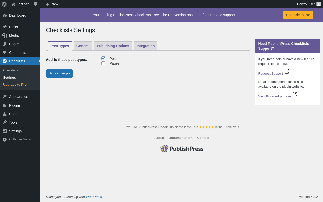Click the Checklists Settings heading
323x202 pixels.
point(70,30)
